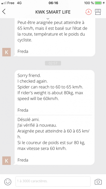Tap the 4G network indicator

click(19, 3)
